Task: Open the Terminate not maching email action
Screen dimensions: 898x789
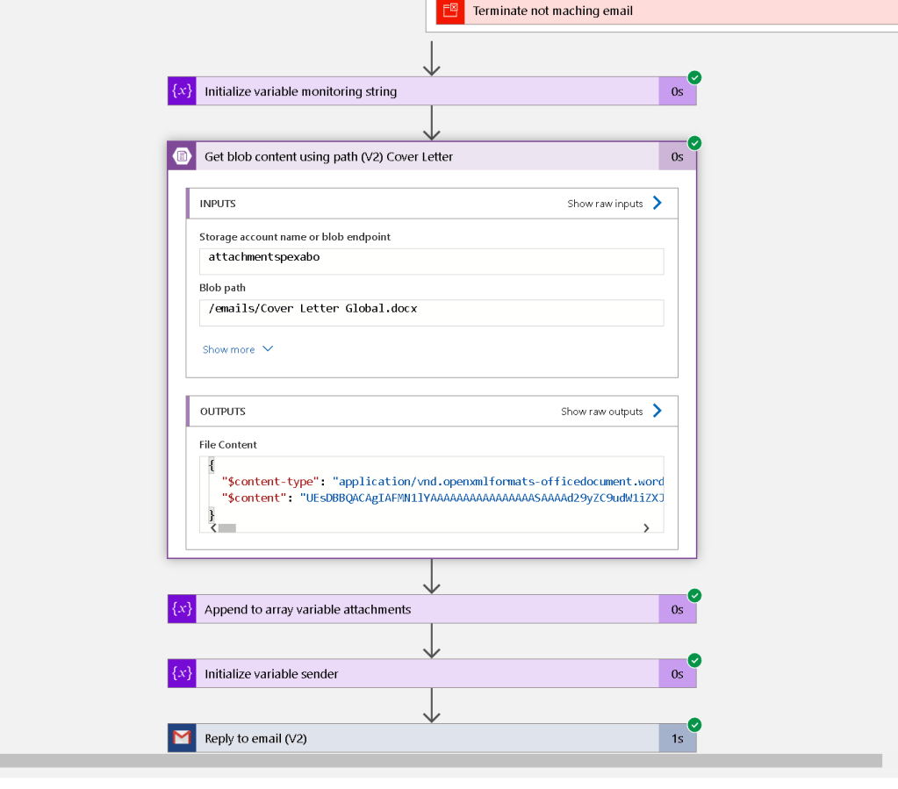Action: coord(666,11)
